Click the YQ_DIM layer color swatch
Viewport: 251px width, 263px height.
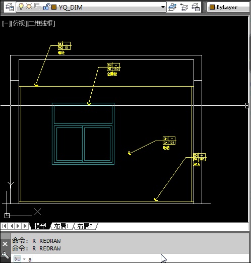tap(54, 7)
